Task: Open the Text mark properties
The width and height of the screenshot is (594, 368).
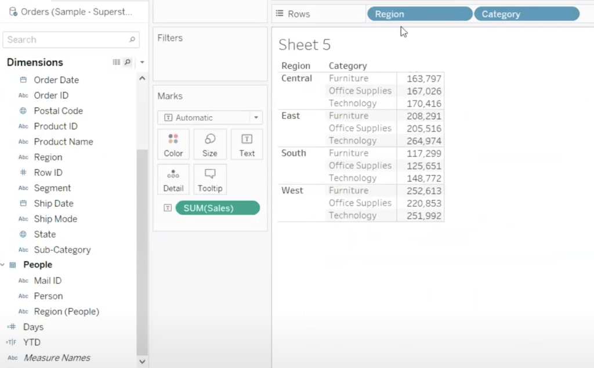Action: click(x=247, y=144)
